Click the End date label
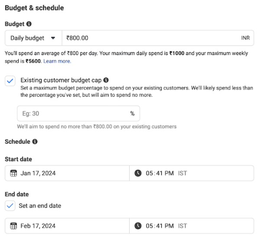This screenshot has height=237, width=258. 16,194
